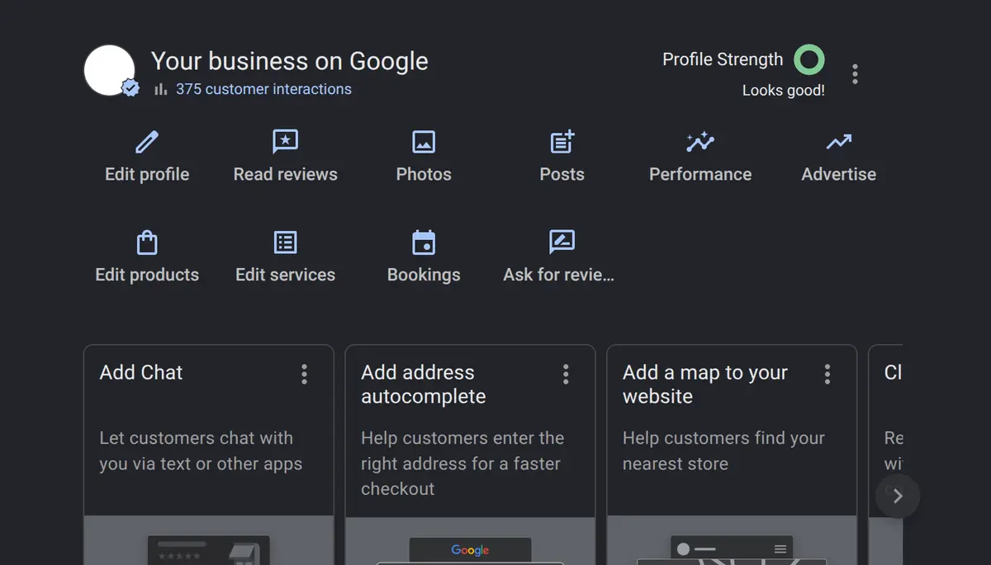The width and height of the screenshot is (991, 565).
Task: Open the Edit profile pencil icon
Action: (x=147, y=142)
